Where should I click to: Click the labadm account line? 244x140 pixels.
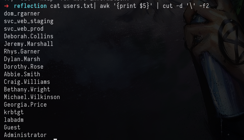14,120
